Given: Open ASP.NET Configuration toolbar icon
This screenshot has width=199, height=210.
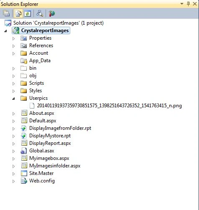Looking at the screenshot, I should point(51,13).
